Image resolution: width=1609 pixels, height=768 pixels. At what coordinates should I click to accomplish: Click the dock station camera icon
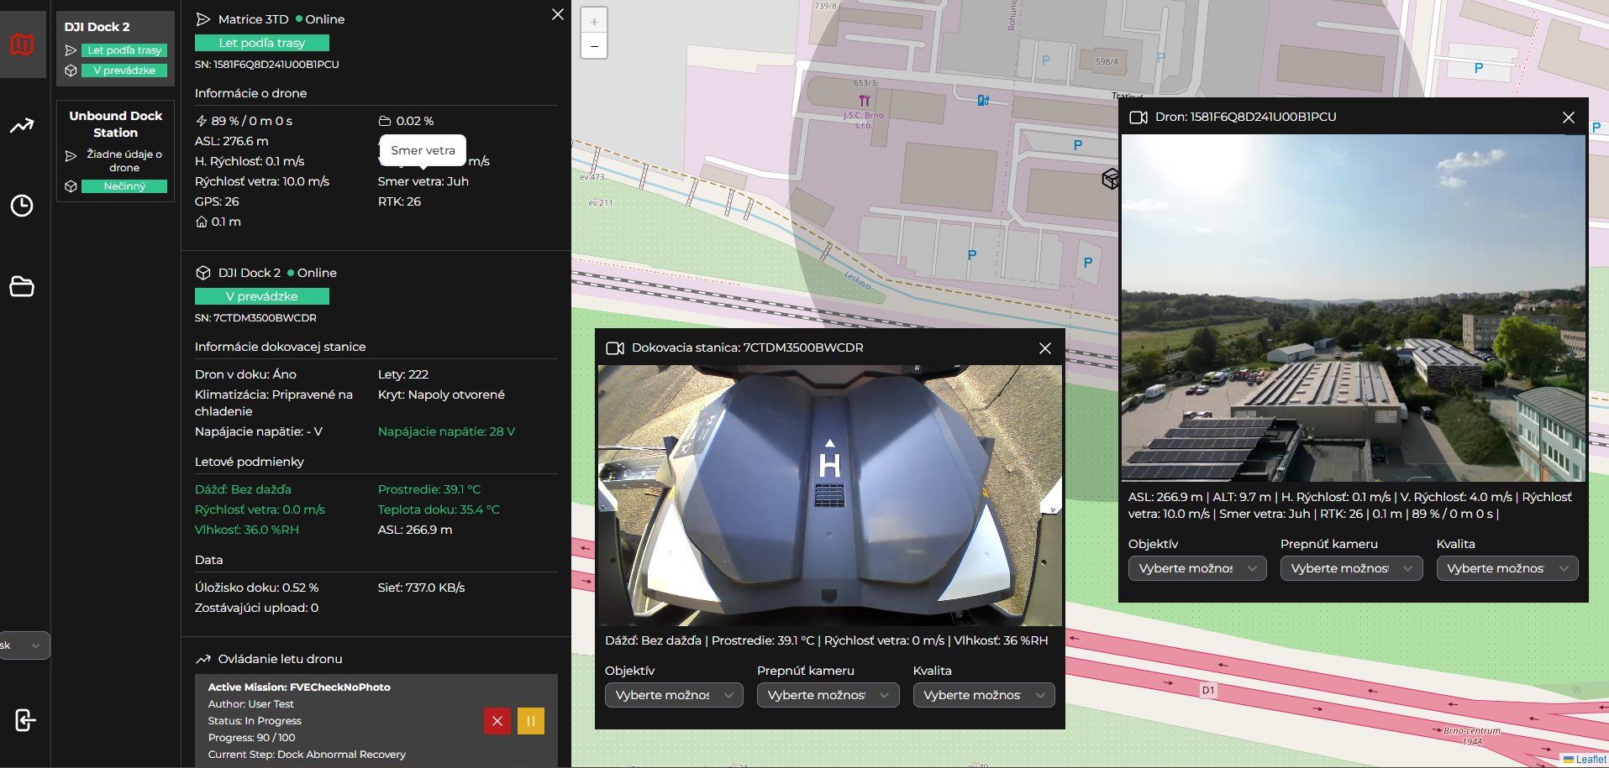(x=615, y=348)
